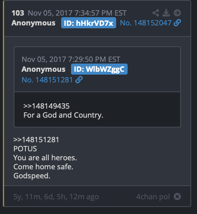Select the ID: hHkrVD7x badge

pyautogui.click(x=89, y=23)
